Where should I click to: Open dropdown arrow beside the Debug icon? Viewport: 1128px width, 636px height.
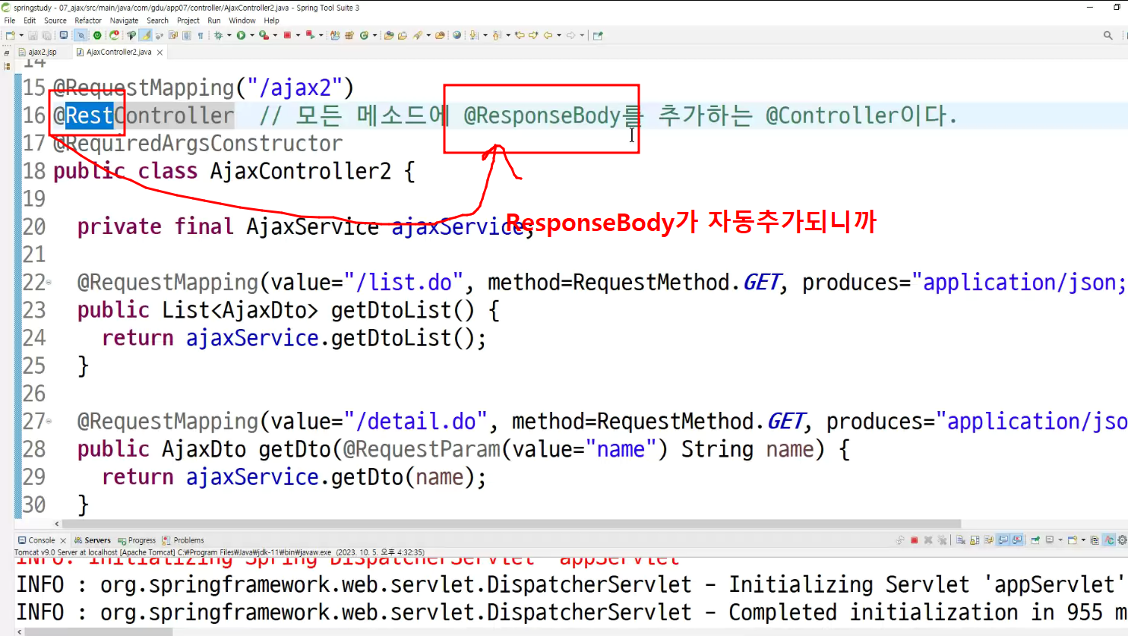(x=229, y=35)
